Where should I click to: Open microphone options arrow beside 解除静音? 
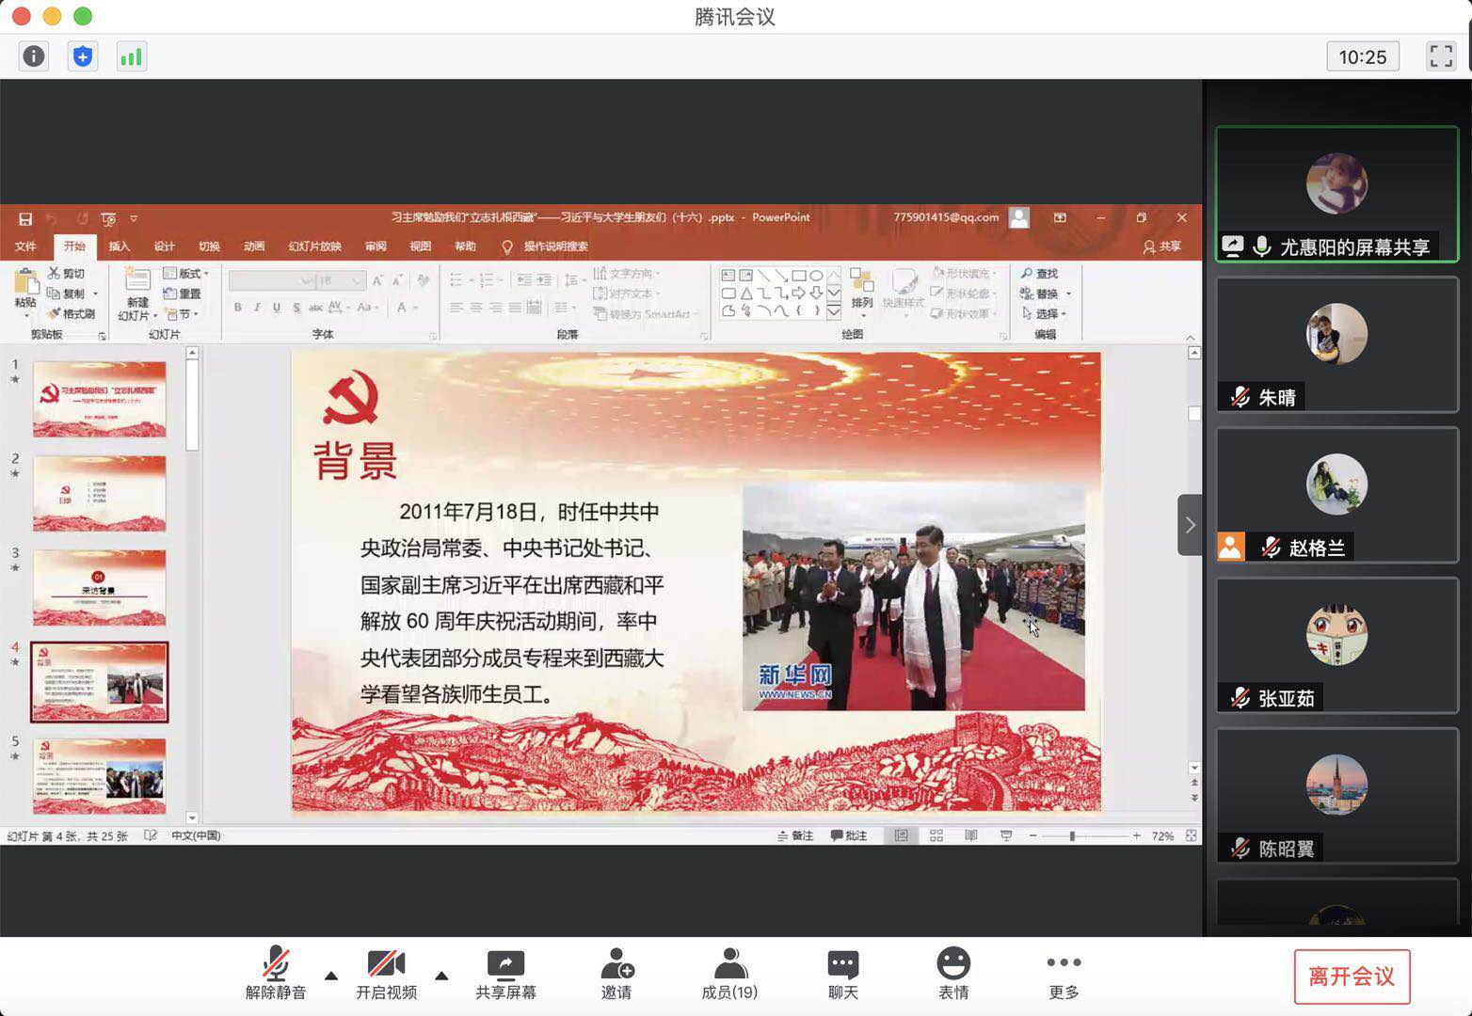coord(331,976)
